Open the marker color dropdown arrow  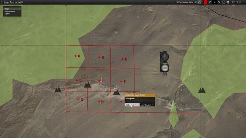point(209,2)
